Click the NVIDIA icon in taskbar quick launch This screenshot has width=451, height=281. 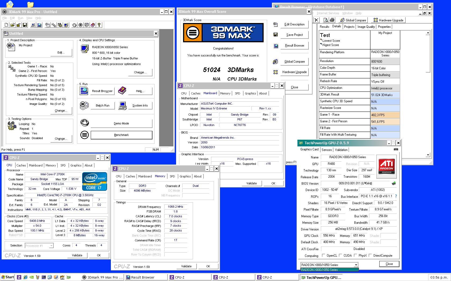[31, 277]
